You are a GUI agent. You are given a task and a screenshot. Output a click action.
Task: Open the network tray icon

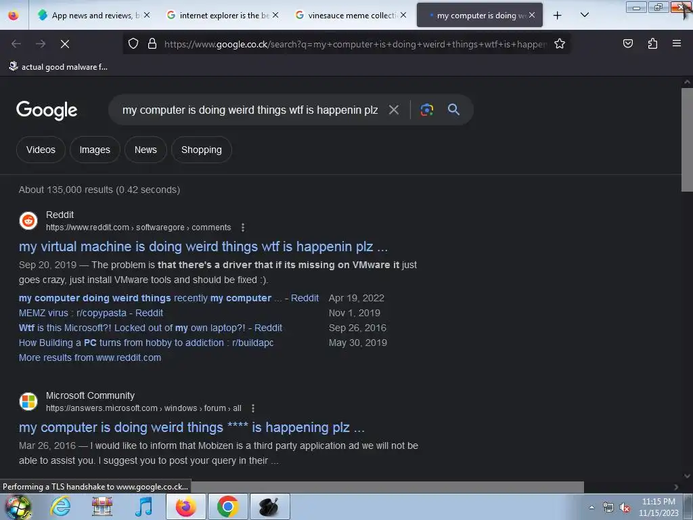click(x=608, y=508)
